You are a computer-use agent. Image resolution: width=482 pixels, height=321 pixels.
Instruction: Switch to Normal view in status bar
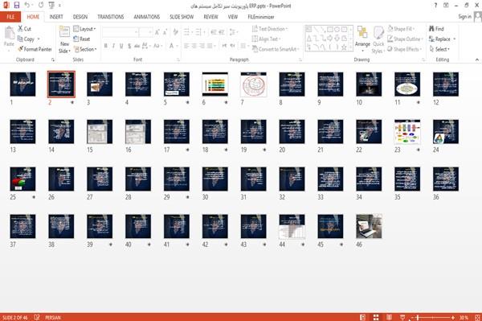tap(363, 317)
